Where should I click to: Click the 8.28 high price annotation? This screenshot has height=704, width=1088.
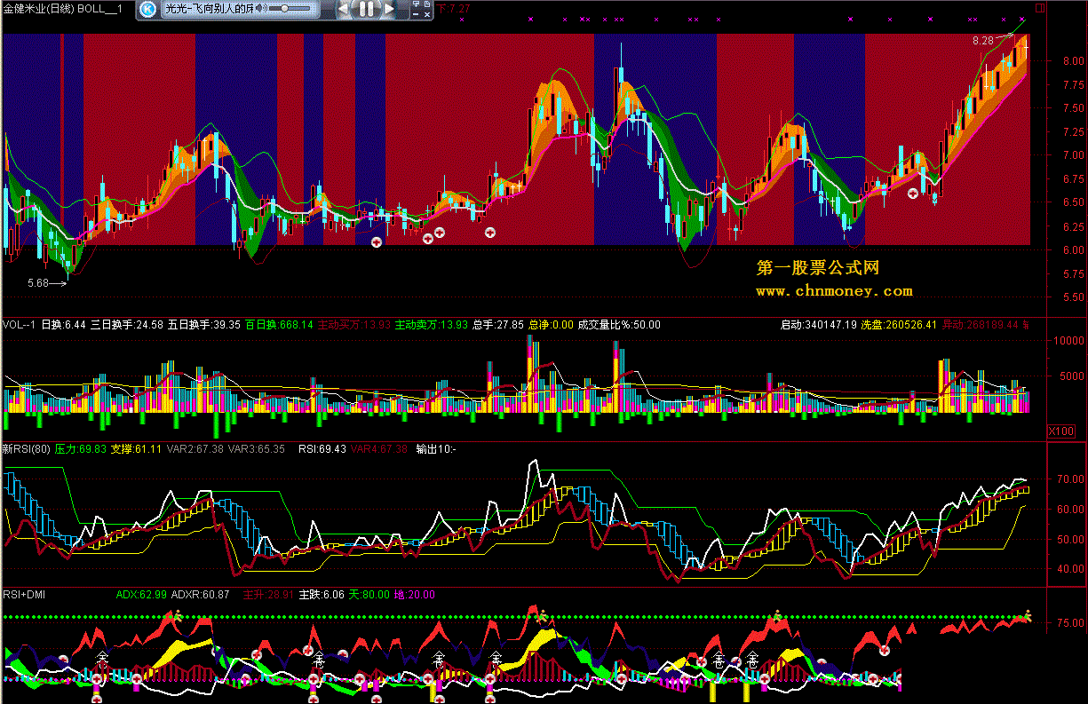point(982,41)
